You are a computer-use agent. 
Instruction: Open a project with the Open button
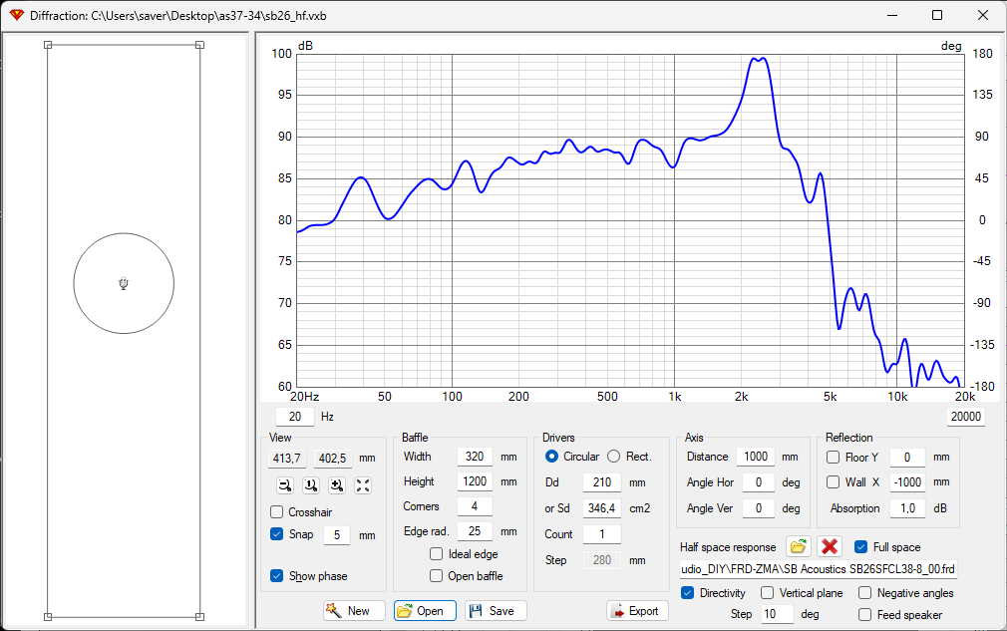tap(425, 610)
